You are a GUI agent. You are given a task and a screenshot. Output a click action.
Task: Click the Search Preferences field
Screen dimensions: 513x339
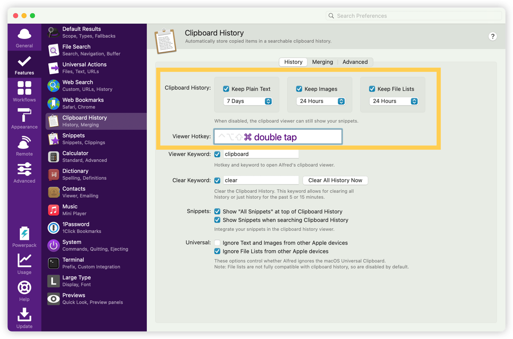[414, 16]
